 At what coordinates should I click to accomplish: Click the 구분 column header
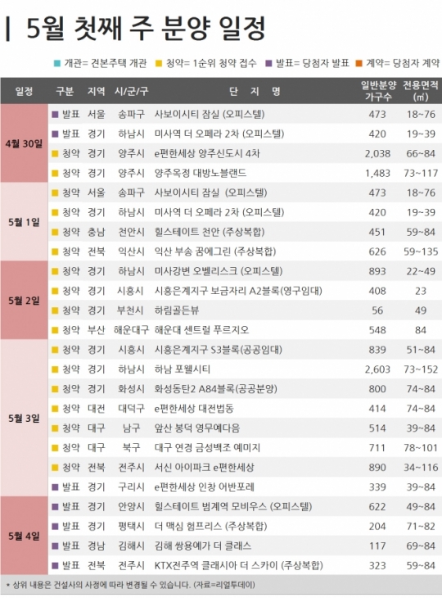coord(65,91)
